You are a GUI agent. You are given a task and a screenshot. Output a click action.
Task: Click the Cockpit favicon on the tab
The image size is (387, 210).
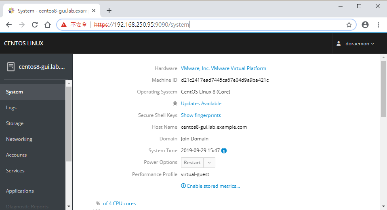click(11, 11)
